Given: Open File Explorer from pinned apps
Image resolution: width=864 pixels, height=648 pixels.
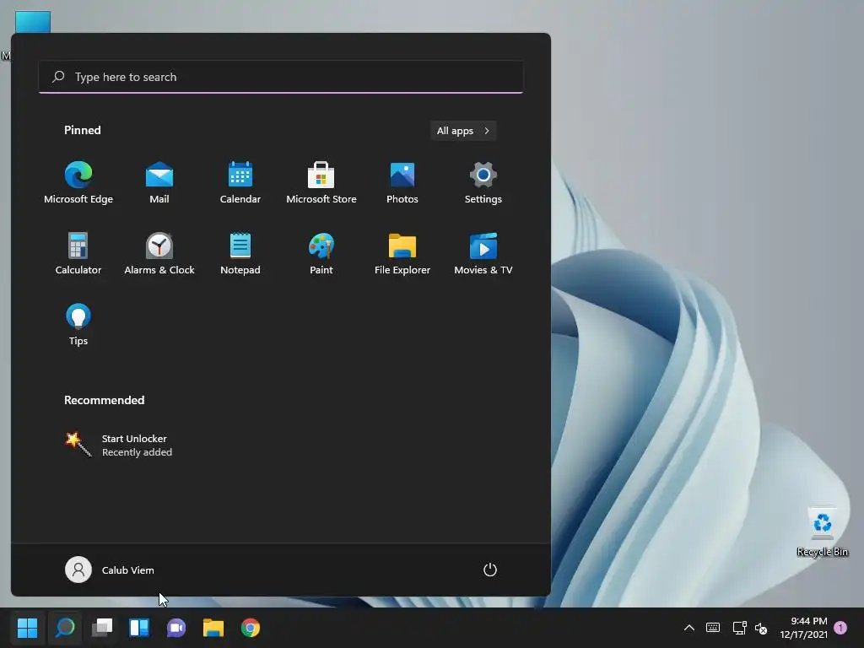Looking at the screenshot, I should tap(402, 253).
